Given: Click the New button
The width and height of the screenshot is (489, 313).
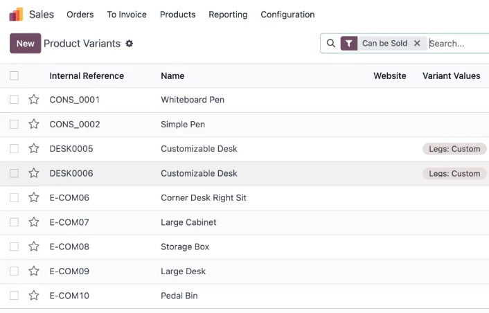Looking at the screenshot, I should tap(25, 44).
